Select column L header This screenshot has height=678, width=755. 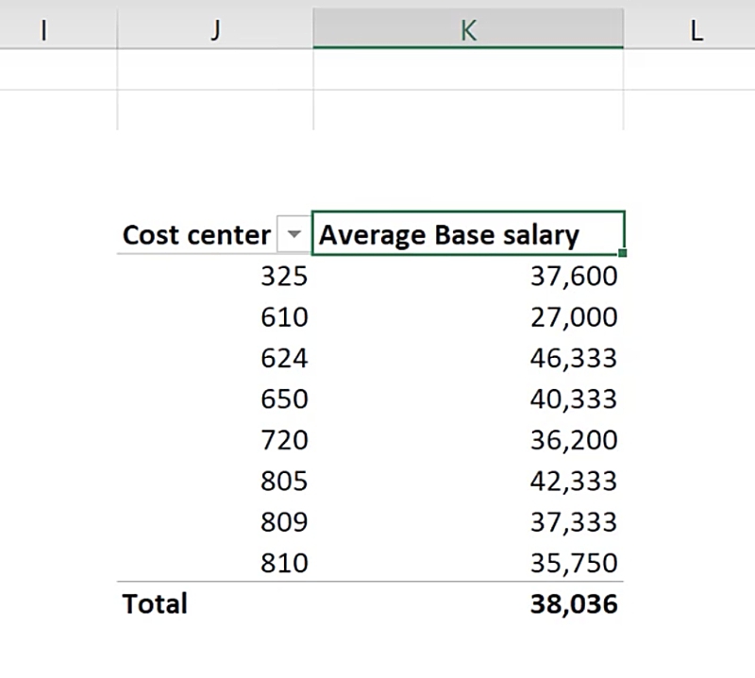tap(696, 29)
